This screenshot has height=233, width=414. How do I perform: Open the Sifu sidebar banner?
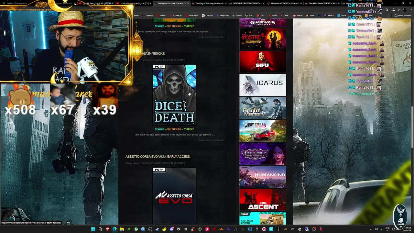pyautogui.click(x=263, y=62)
